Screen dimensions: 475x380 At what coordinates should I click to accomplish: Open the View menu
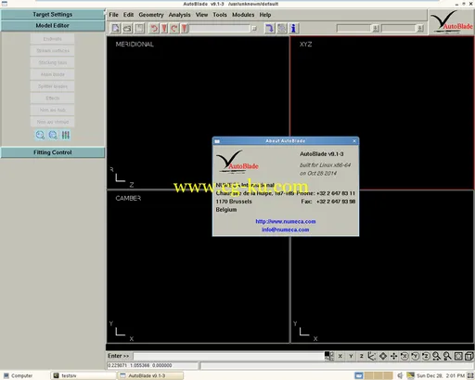(201, 15)
